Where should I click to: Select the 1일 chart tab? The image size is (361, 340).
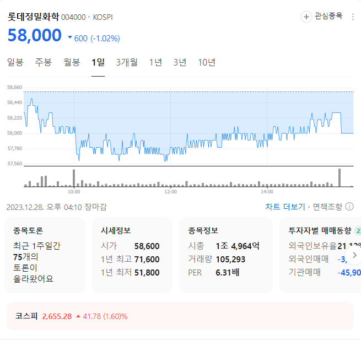pos(98,62)
